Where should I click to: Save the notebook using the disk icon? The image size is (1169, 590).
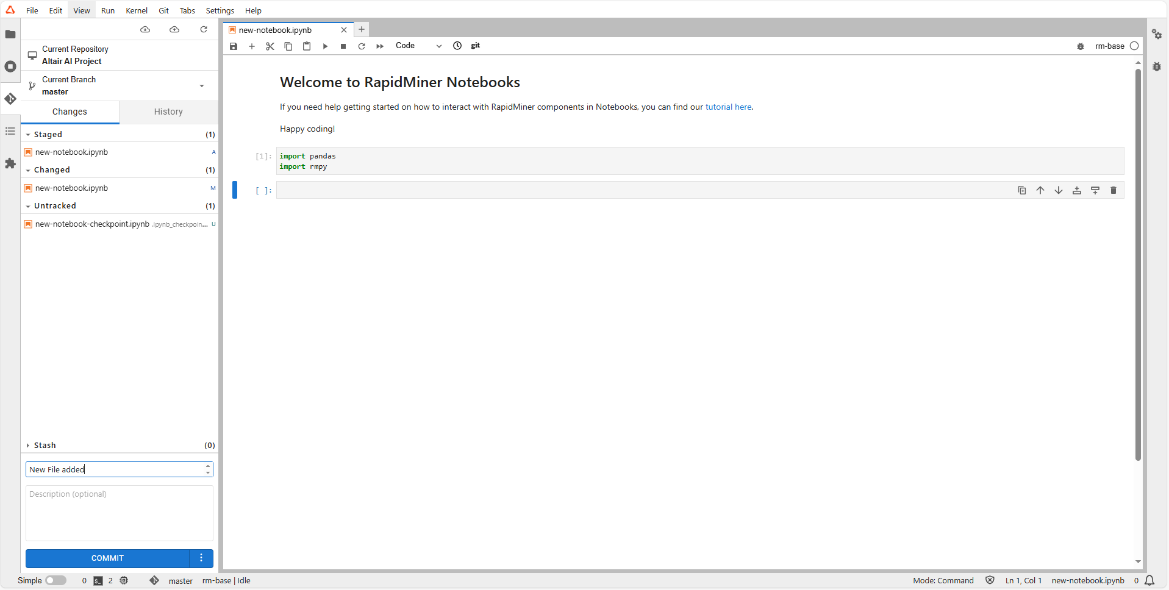[234, 46]
